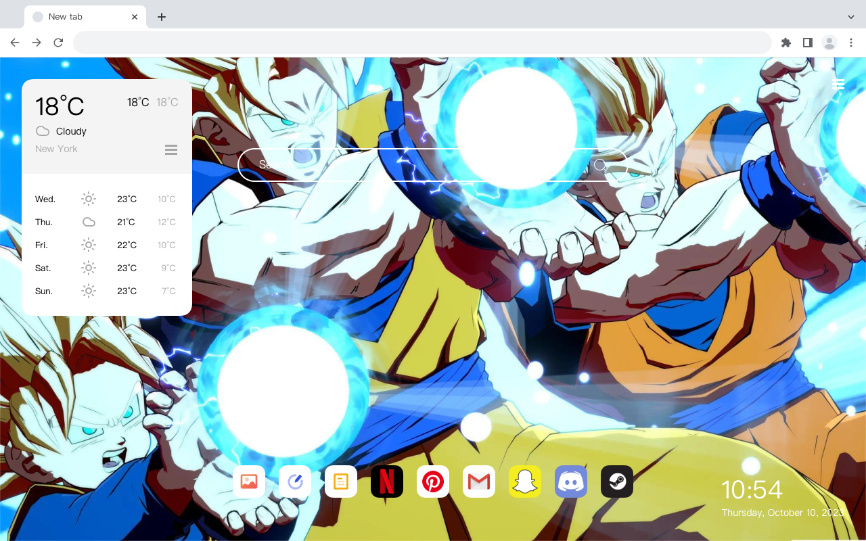Click the Cloudy condition label

pos(71,131)
